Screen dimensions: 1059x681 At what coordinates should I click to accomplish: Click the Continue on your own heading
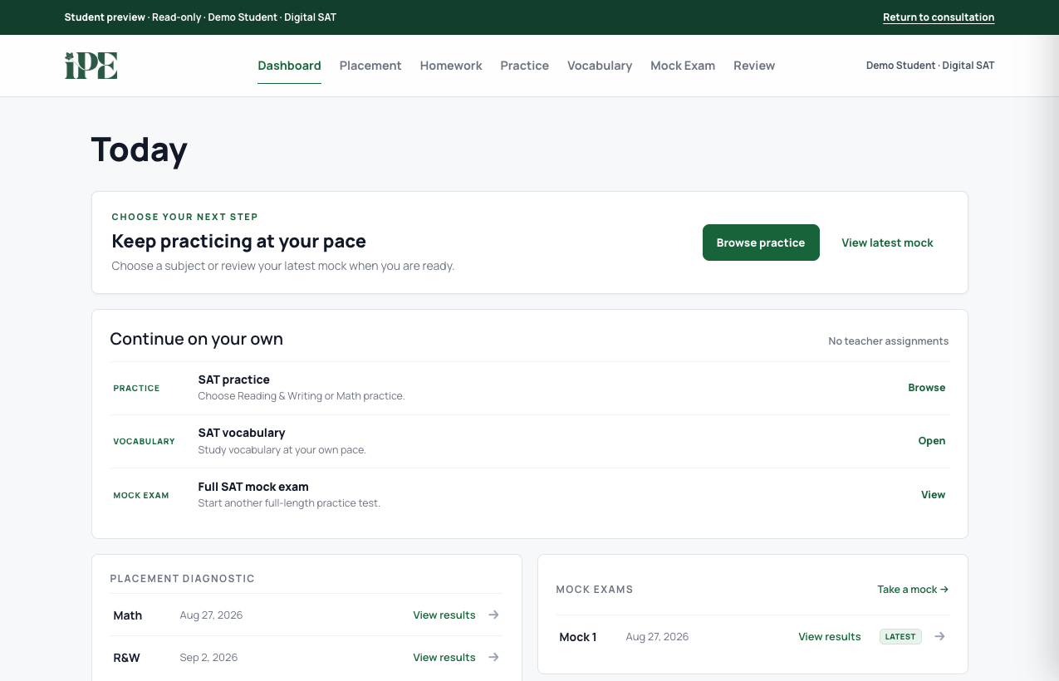pyautogui.click(x=197, y=339)
